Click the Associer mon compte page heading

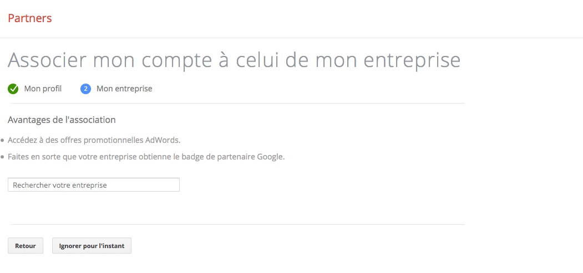(x=234, y=60)
